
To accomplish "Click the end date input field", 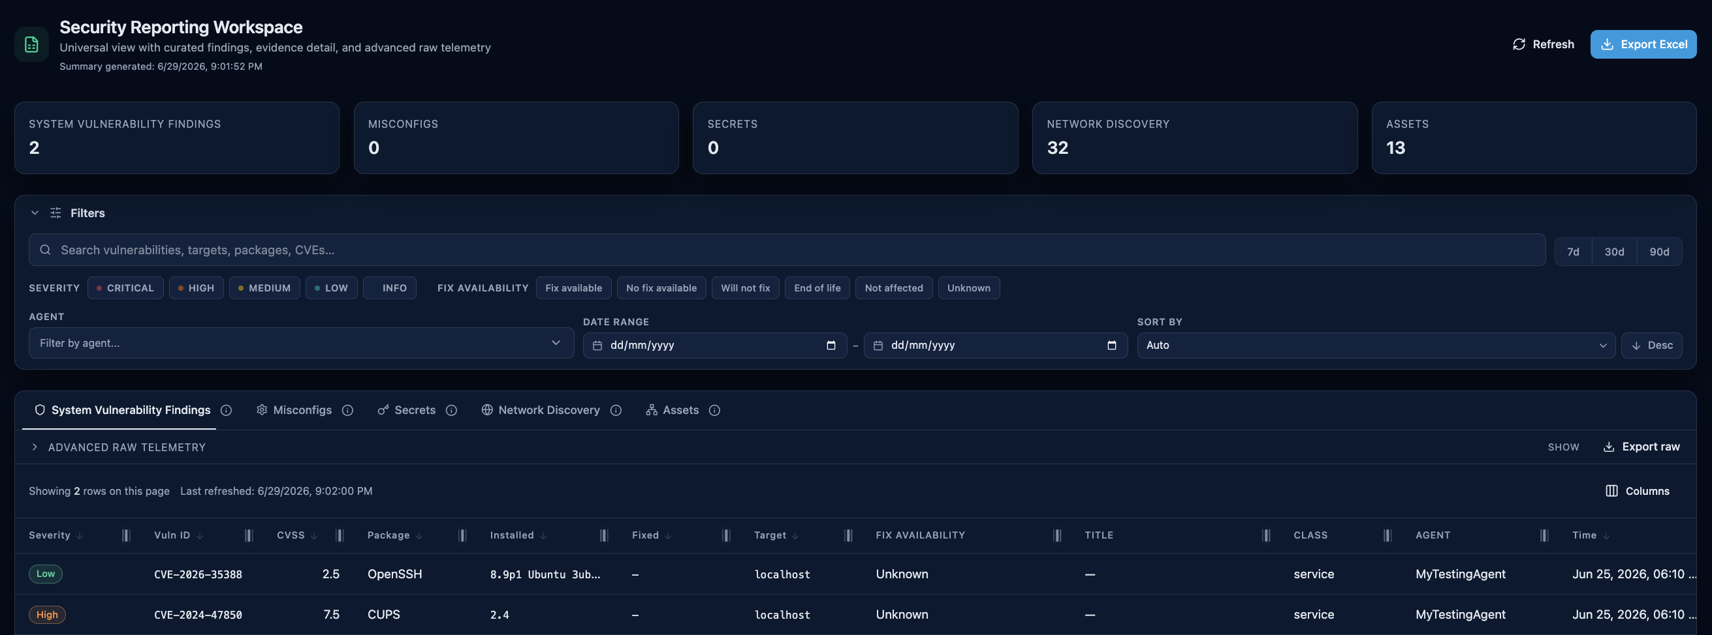I will pos(995,346).
